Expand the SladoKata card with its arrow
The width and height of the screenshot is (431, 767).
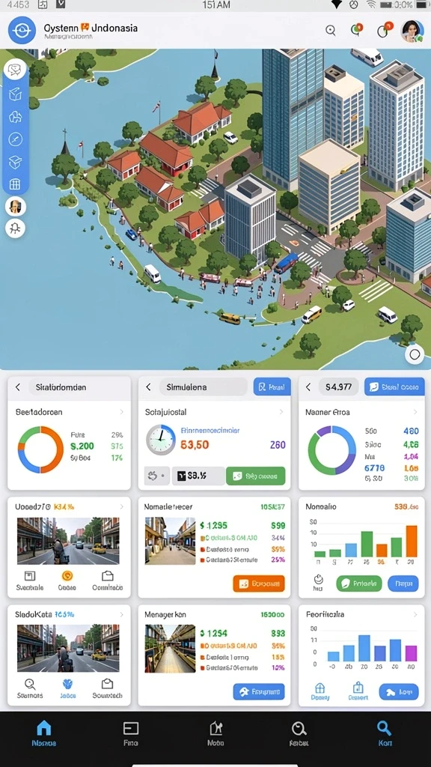click(122, 614)
